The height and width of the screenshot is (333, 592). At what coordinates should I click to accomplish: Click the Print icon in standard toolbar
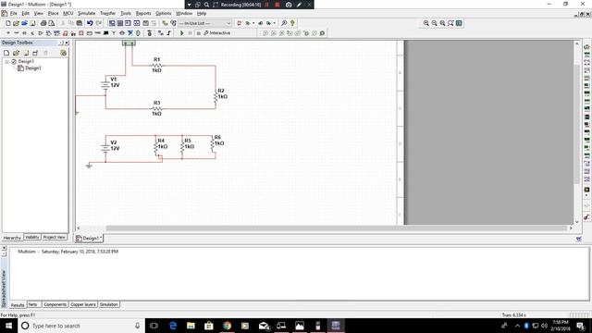[x=43, y=23]
